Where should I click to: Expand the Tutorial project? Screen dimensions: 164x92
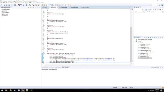click(x=1, y=16)
